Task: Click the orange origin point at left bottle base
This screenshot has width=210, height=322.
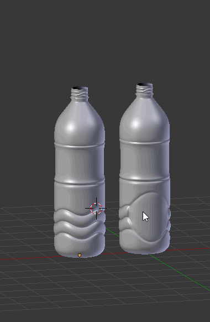Action: coord(80,255)
